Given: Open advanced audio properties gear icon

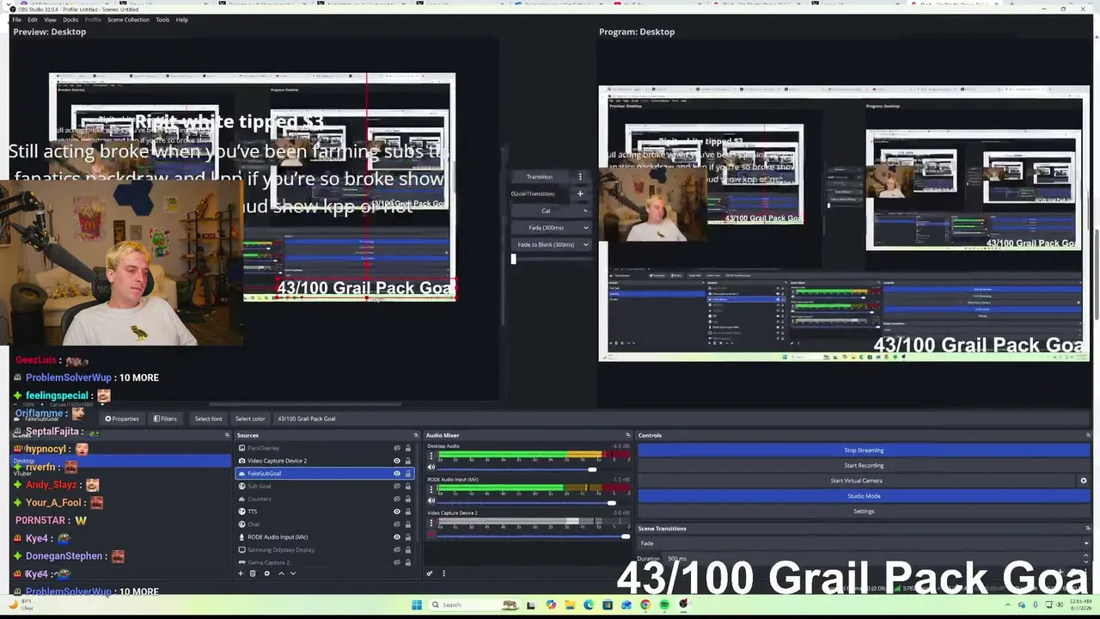Looking at the screenshot, I should click(x=430, y=573).
